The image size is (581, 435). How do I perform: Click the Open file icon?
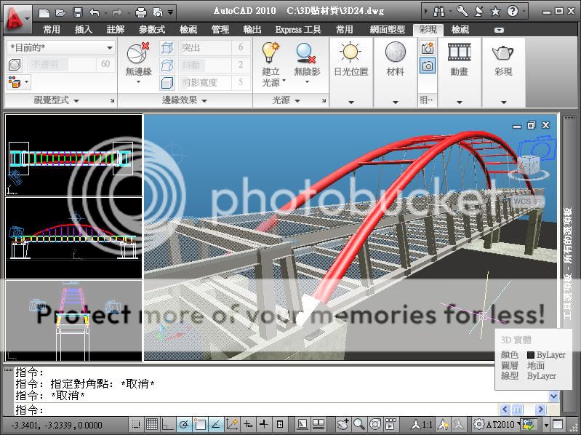click(61, 13)
